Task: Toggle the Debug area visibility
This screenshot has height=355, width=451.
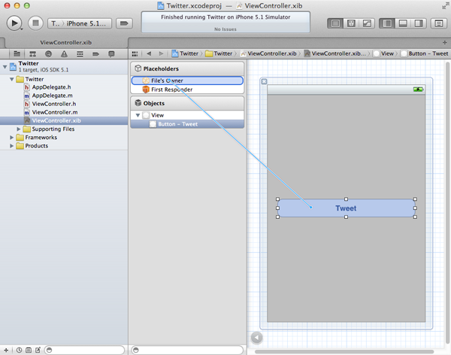Action: coord(403,23)
